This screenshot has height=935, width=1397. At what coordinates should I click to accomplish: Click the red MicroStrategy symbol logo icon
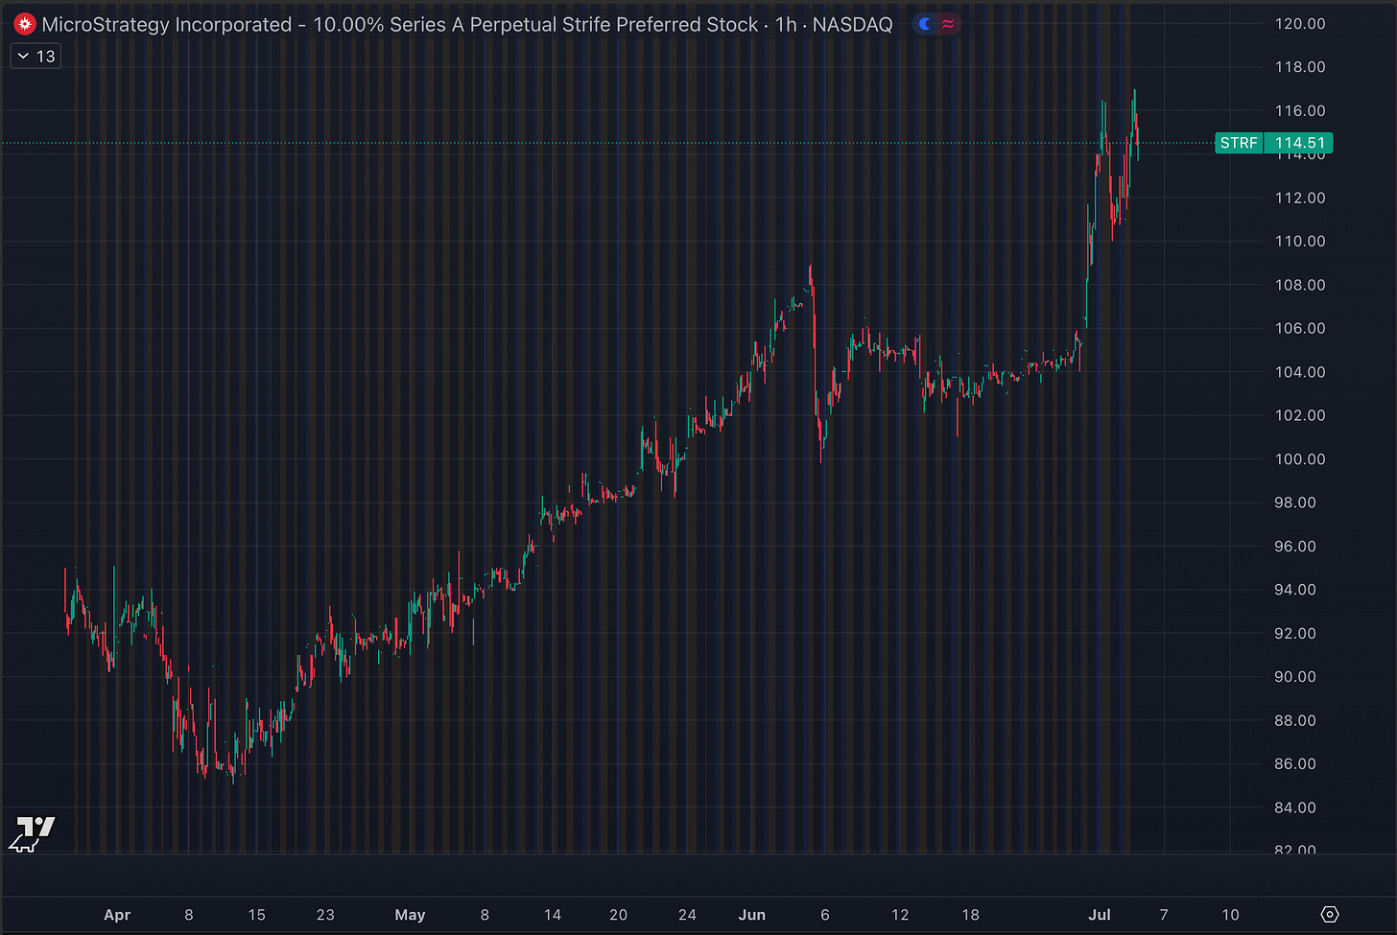point(24,25)
